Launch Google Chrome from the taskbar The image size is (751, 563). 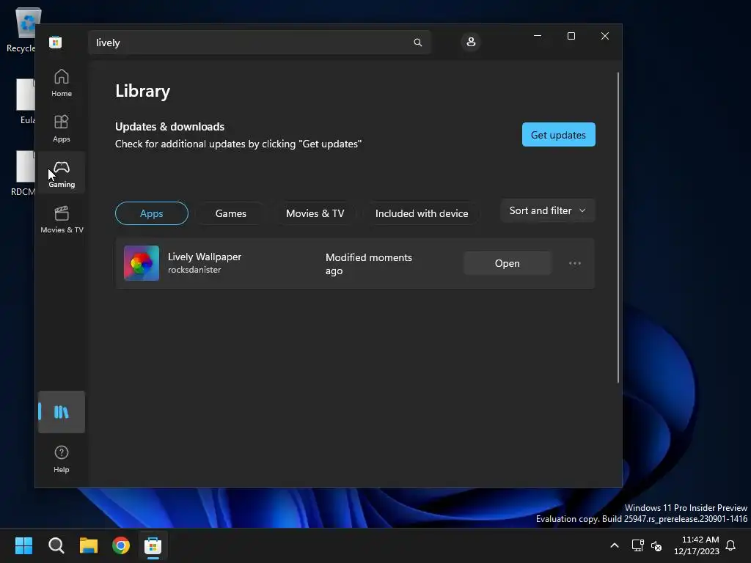121,545
